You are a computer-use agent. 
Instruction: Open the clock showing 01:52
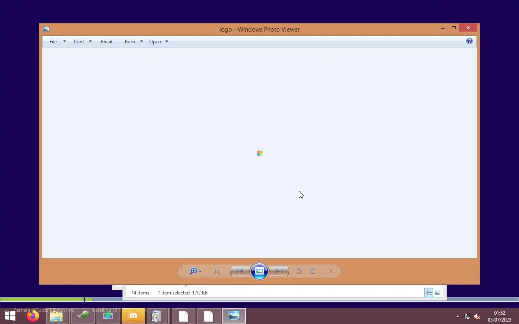pyautogui.click(x=500, y=316)
